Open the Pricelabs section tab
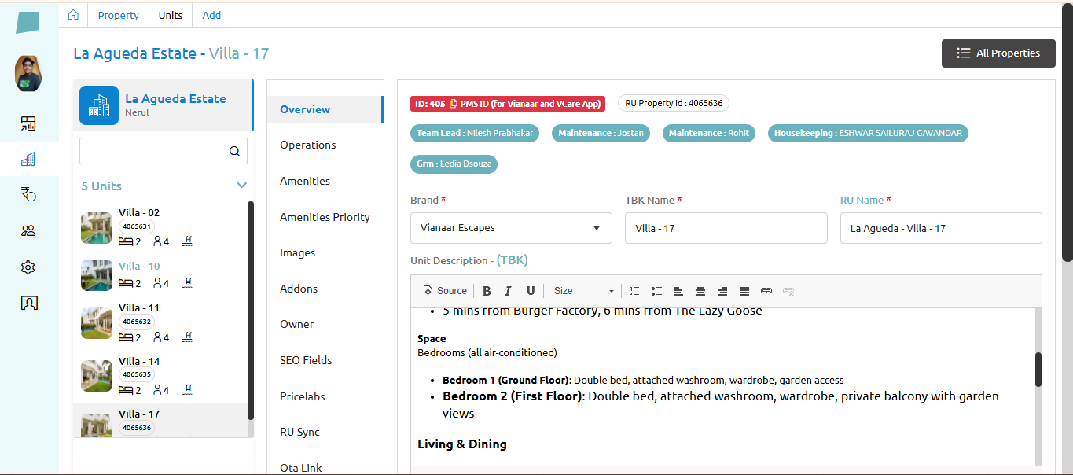 tap(303, 396)
